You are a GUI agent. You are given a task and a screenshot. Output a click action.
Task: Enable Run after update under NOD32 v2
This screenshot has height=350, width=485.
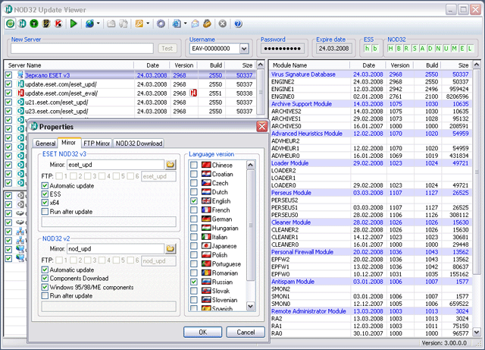point(45,296)
